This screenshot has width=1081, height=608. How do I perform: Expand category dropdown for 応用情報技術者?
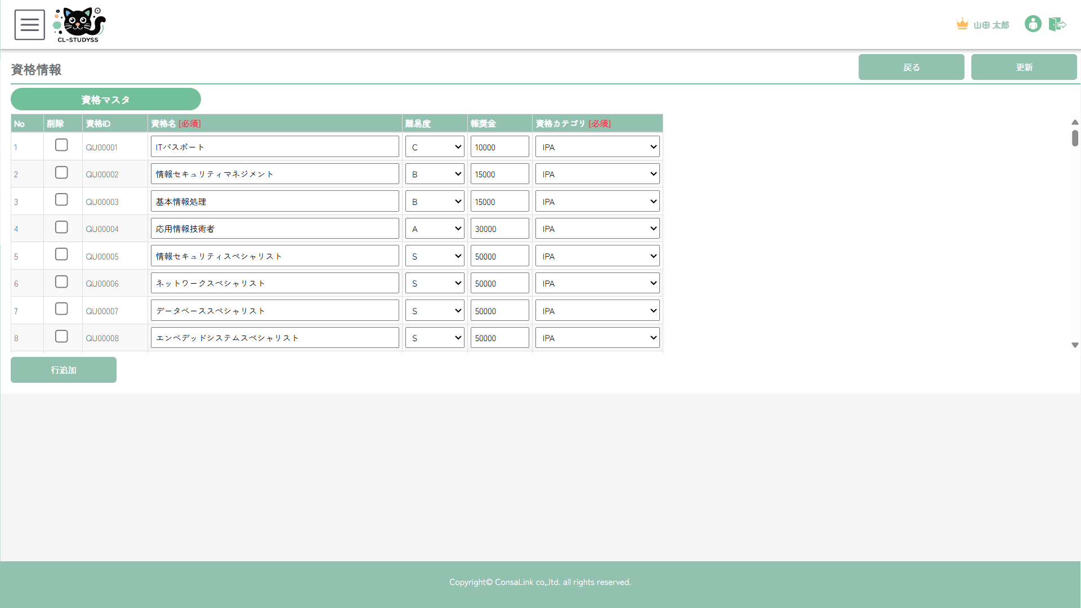pos(597,229)
